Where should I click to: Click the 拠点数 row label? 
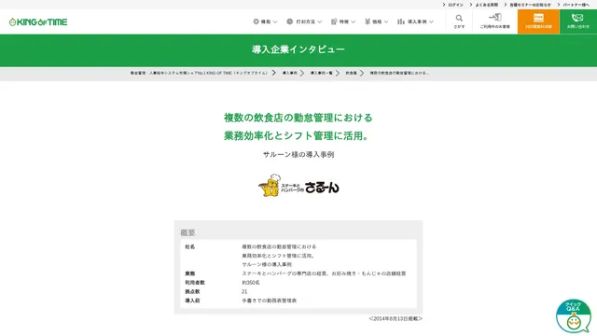coord(192,291)
